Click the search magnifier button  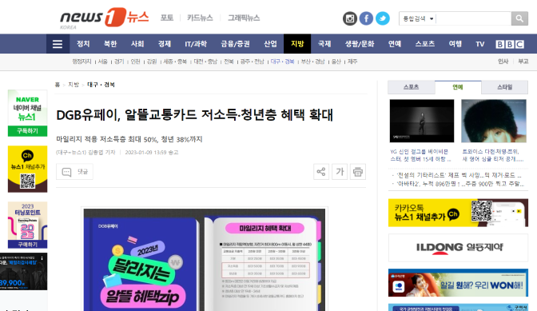pyautogui.click(x=519, y=18)
